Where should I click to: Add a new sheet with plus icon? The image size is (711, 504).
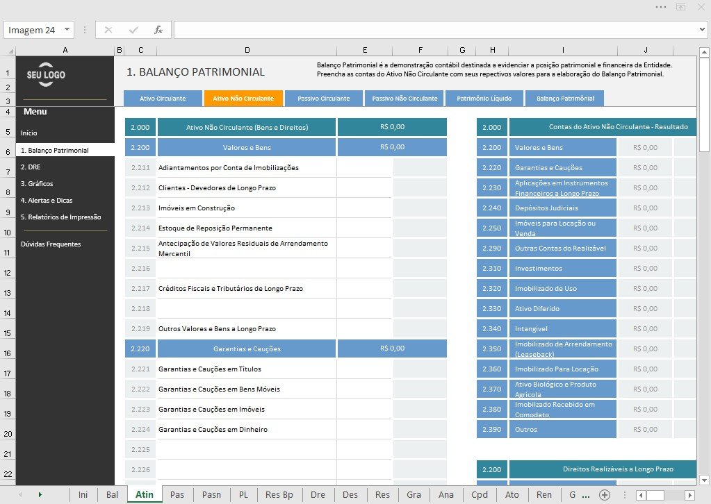(605, 495)
